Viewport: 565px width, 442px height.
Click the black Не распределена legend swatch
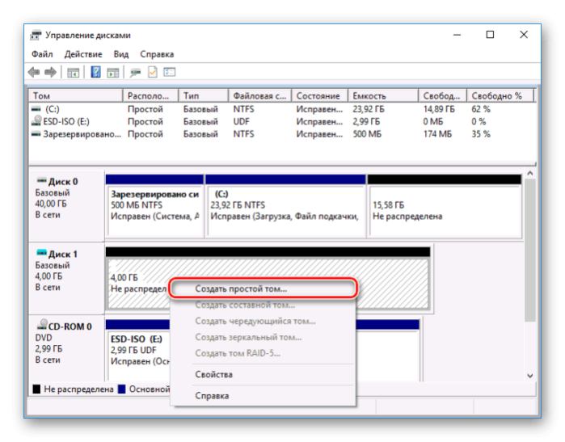click(x=36, y=389)
